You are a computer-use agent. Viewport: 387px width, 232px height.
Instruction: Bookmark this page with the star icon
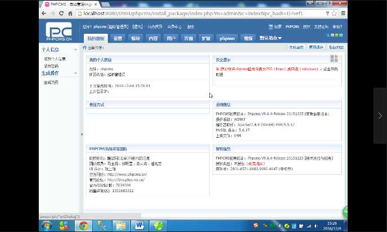(334, 13)
